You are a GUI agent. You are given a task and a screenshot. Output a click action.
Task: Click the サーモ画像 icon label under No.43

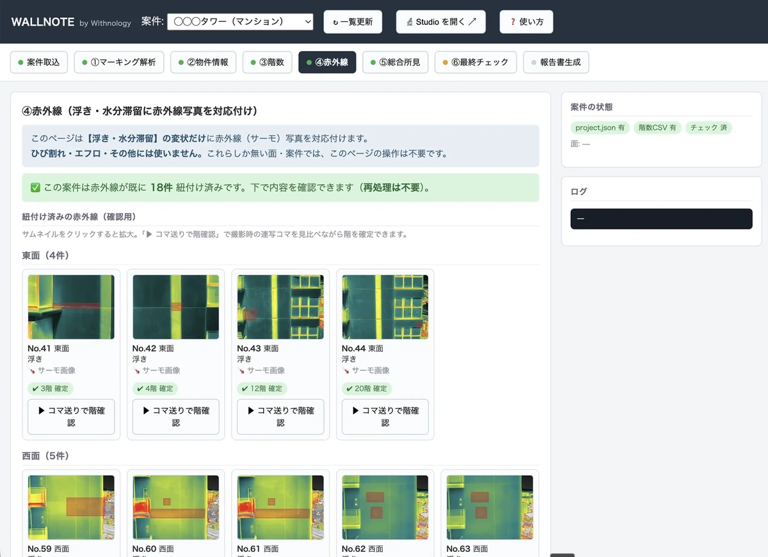[261, 370]
